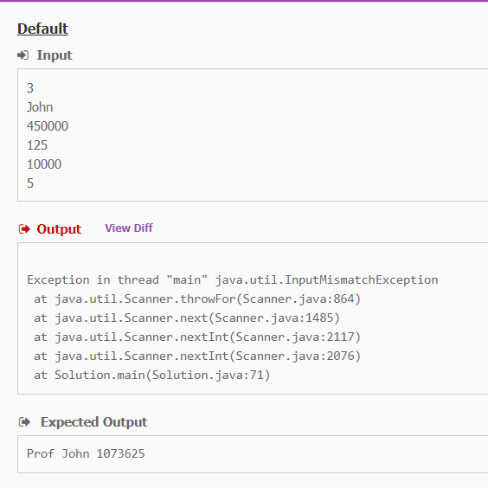Click the Scanner.throwFor stack trace line
The width and height of the screenshot is (488, 488).
point(197,299)
